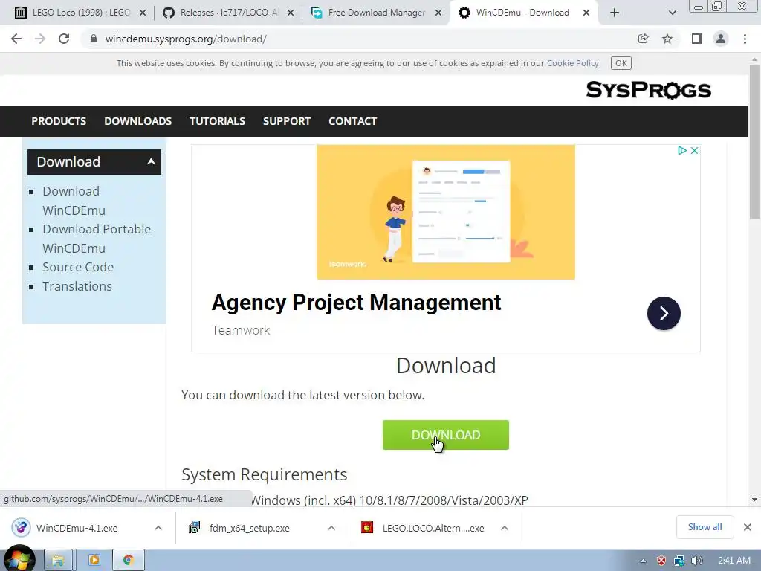761x571 pixels.
Task: Open the volume tray icon
Action: [x=697, y=561]
